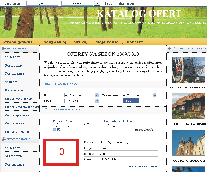Screen dimensions: 207x172
Task: Go to the previous Google ad with the left arrow
Action: [x=55, y=129]
